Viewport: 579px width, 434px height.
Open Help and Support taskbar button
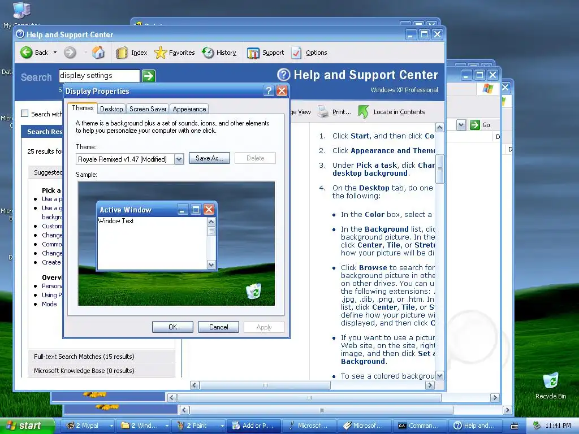tap(476, 426)
